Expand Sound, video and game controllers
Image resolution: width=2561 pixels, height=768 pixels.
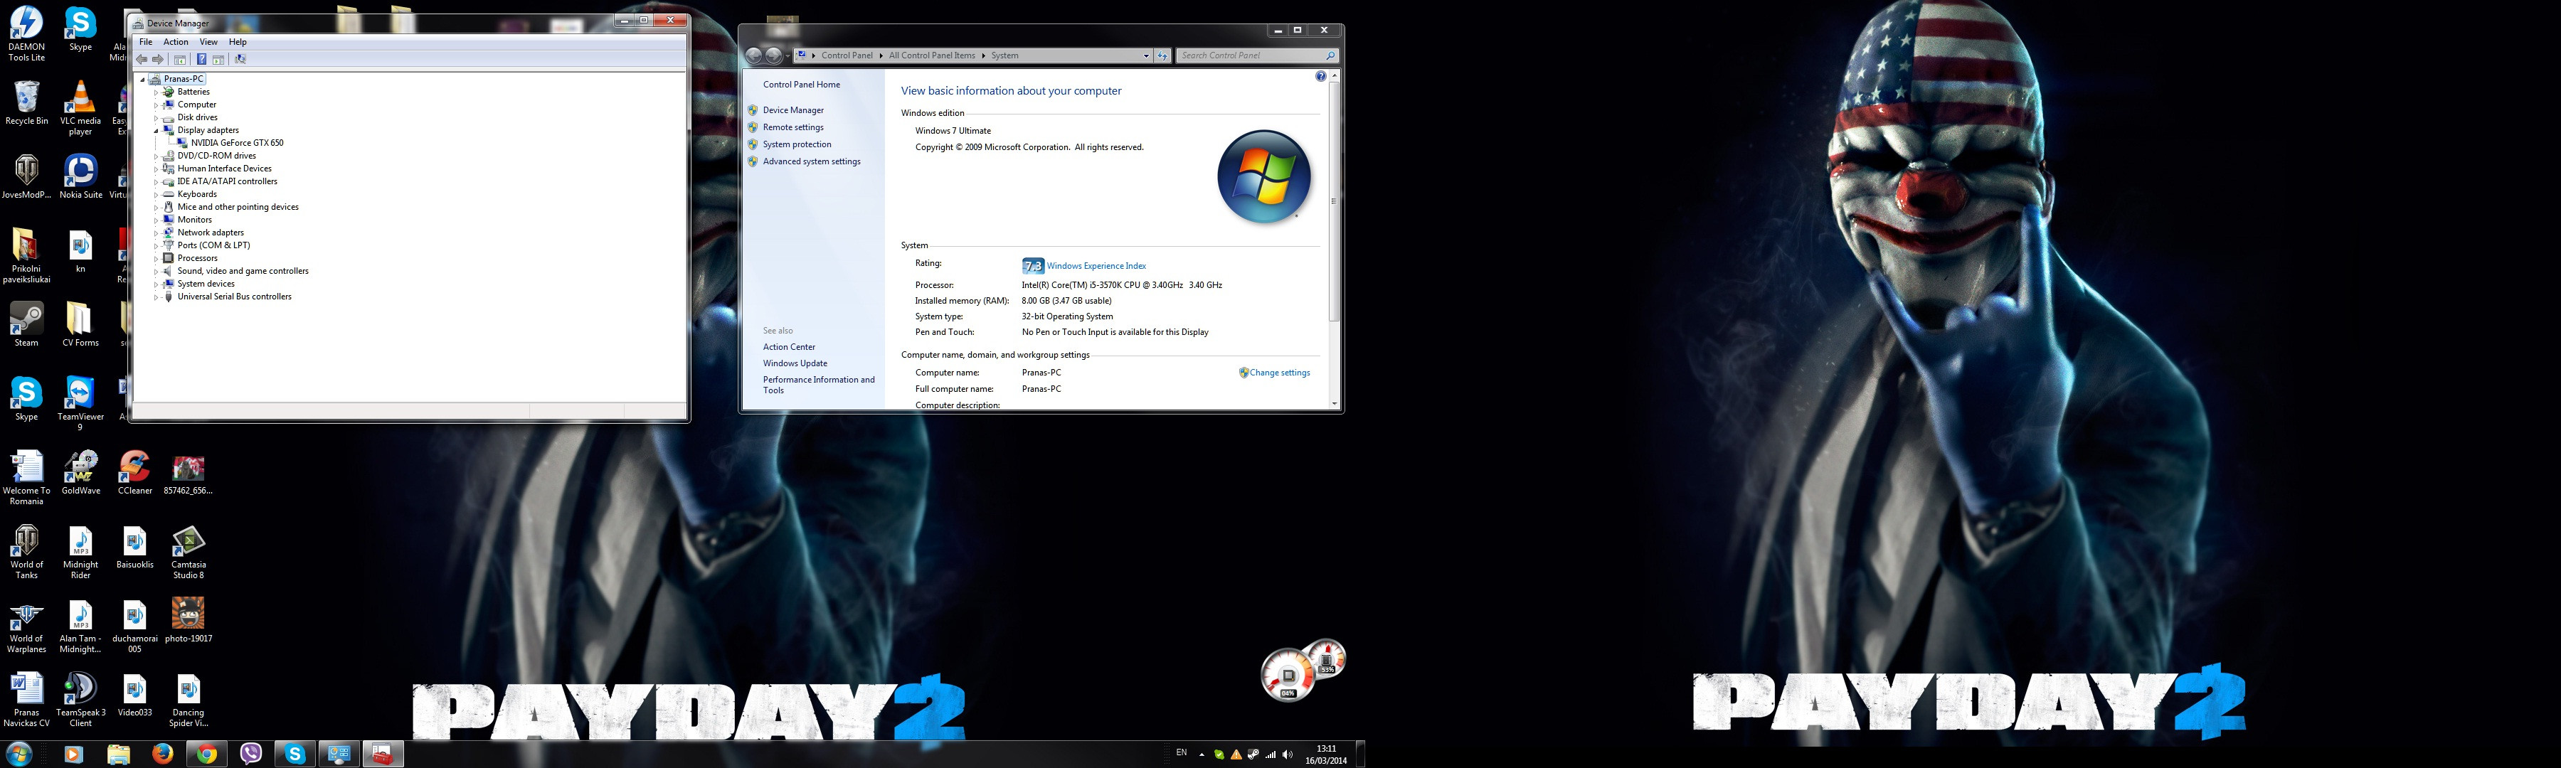(x=156, y=271)
